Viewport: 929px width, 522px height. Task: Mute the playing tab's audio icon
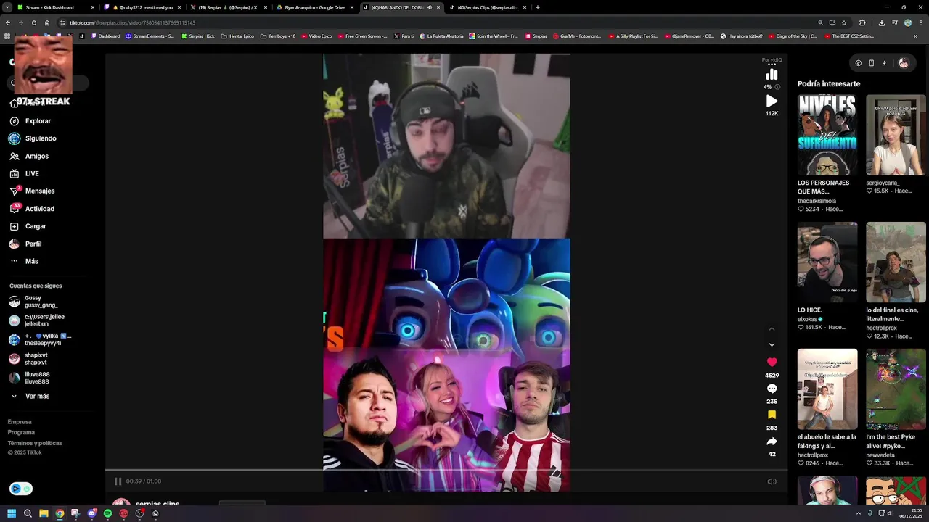coord(430,7)
